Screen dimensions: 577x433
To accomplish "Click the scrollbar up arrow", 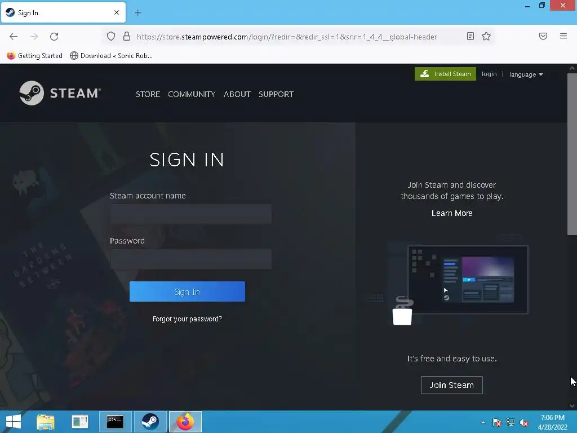I will click(572, 68).
